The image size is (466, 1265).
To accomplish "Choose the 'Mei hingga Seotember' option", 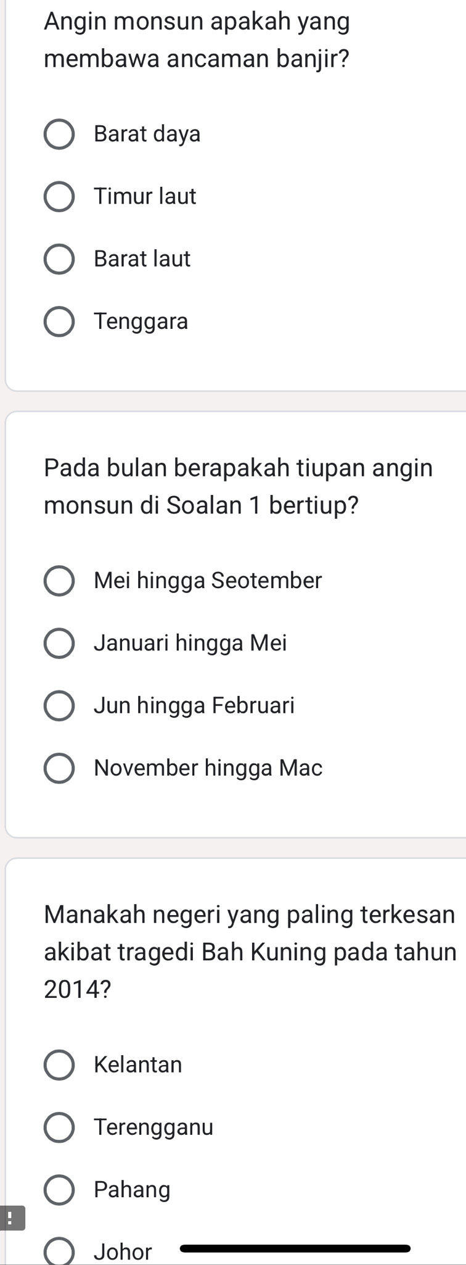I will (x=59, y=581).
